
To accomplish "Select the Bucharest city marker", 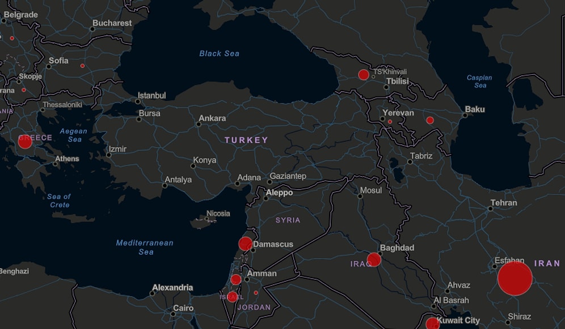I will point(93,28).
